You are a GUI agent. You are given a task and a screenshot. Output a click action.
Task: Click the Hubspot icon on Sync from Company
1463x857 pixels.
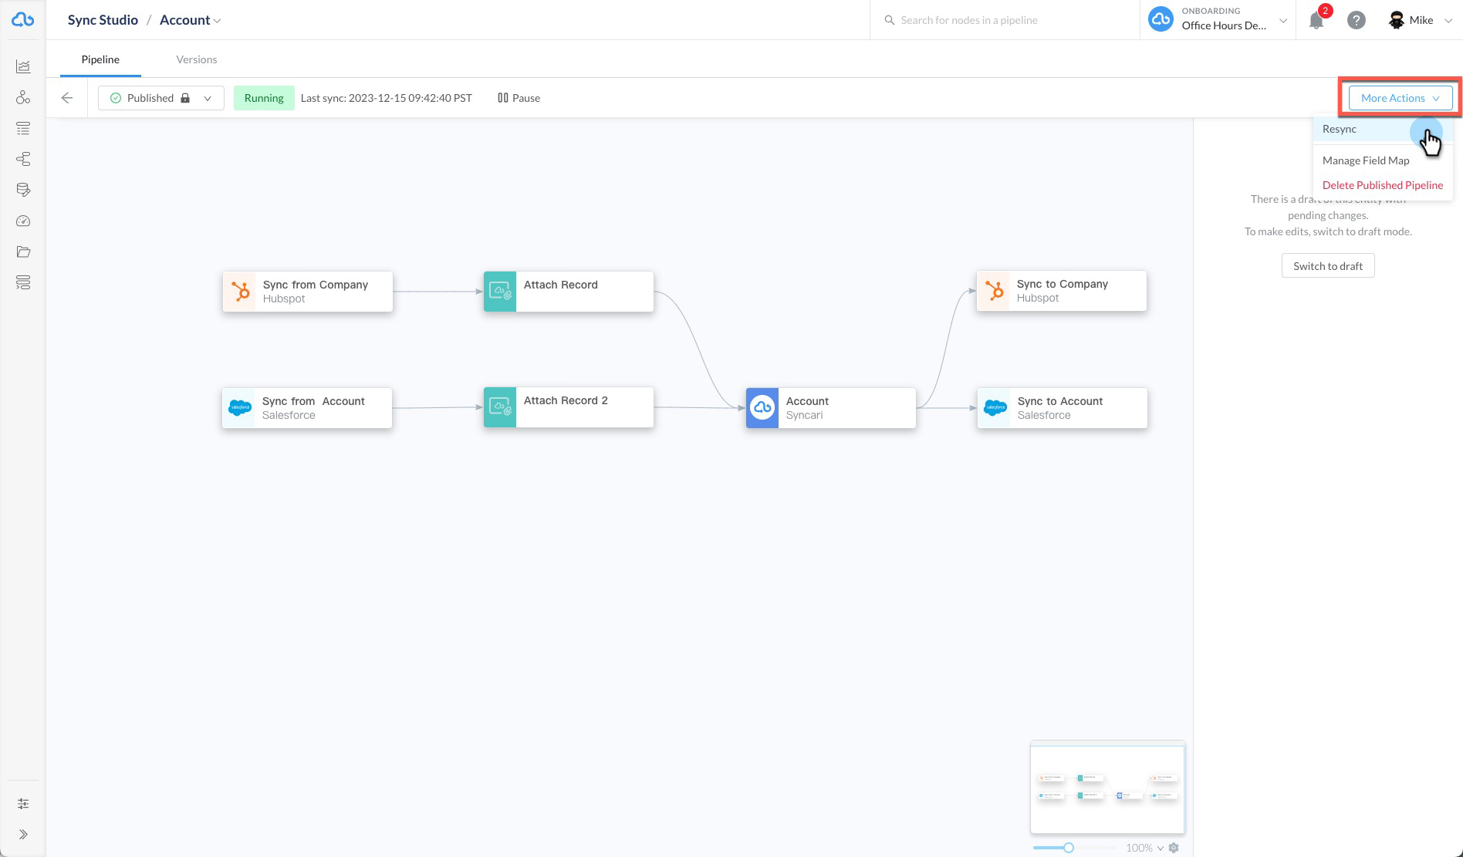pyautogui.click(x=240, y=292)
